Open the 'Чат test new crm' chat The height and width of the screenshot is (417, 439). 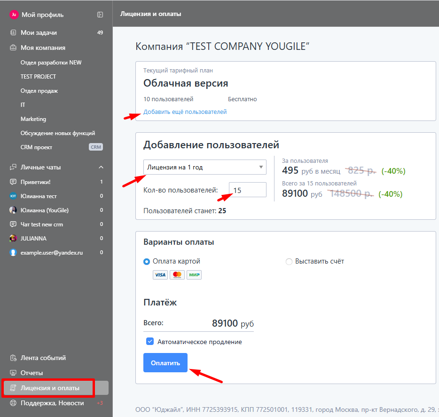[x=42, y=225]
